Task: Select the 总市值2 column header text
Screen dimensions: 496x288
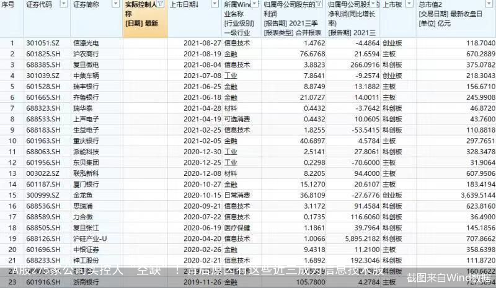Action: (x=430, y=5)
